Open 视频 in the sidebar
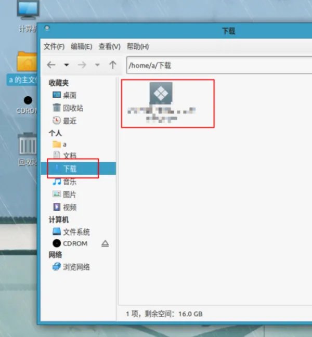The image size is (312, 337). pos(79,207)
